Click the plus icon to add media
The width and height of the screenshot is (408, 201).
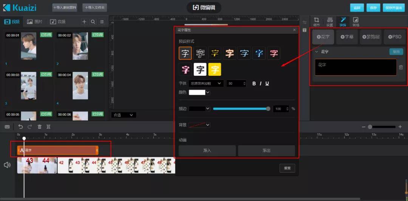[x=84, y=22]
